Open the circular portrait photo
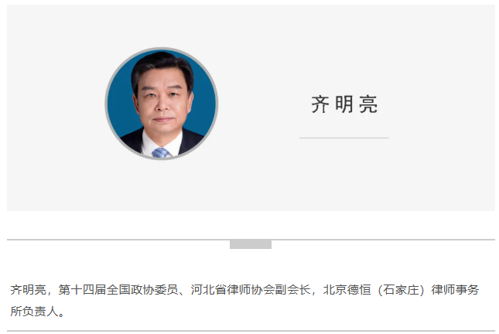499x334 pixels. tap(162, 104)
